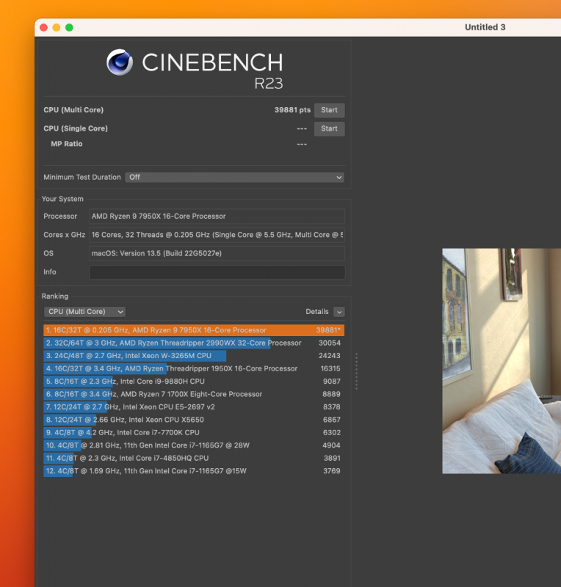Click the Untitled 3 window title
This screenshot has width=561, height=587.
(485, 27)
